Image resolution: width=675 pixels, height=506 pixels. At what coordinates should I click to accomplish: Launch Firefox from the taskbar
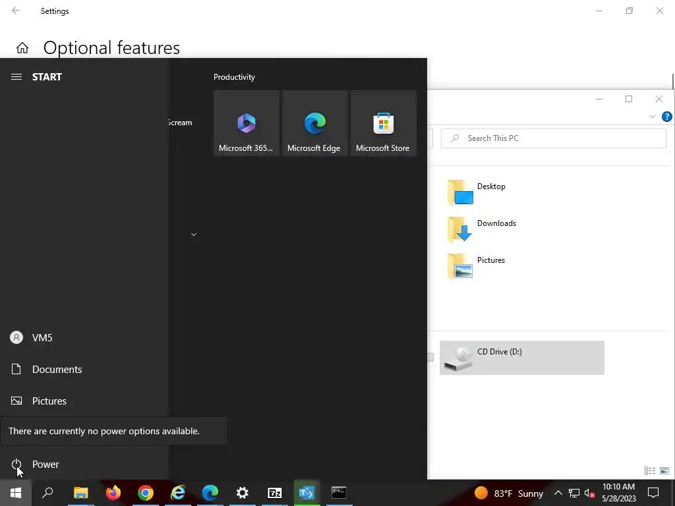(x=113, y=493)
